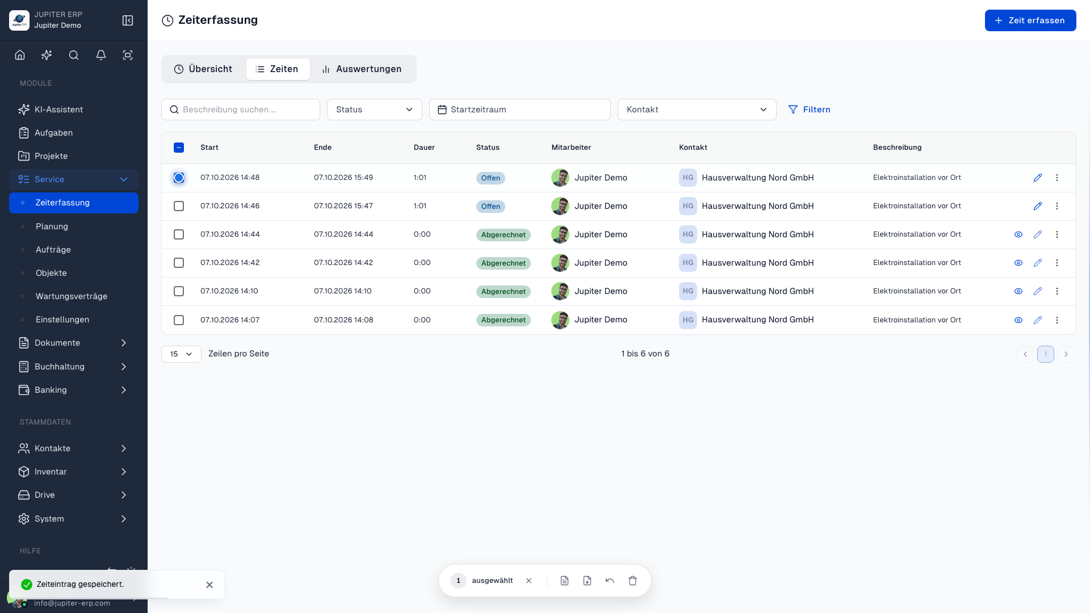Open the search icon in sidebar
This screenshot has height=613, width=1090.
74,55
